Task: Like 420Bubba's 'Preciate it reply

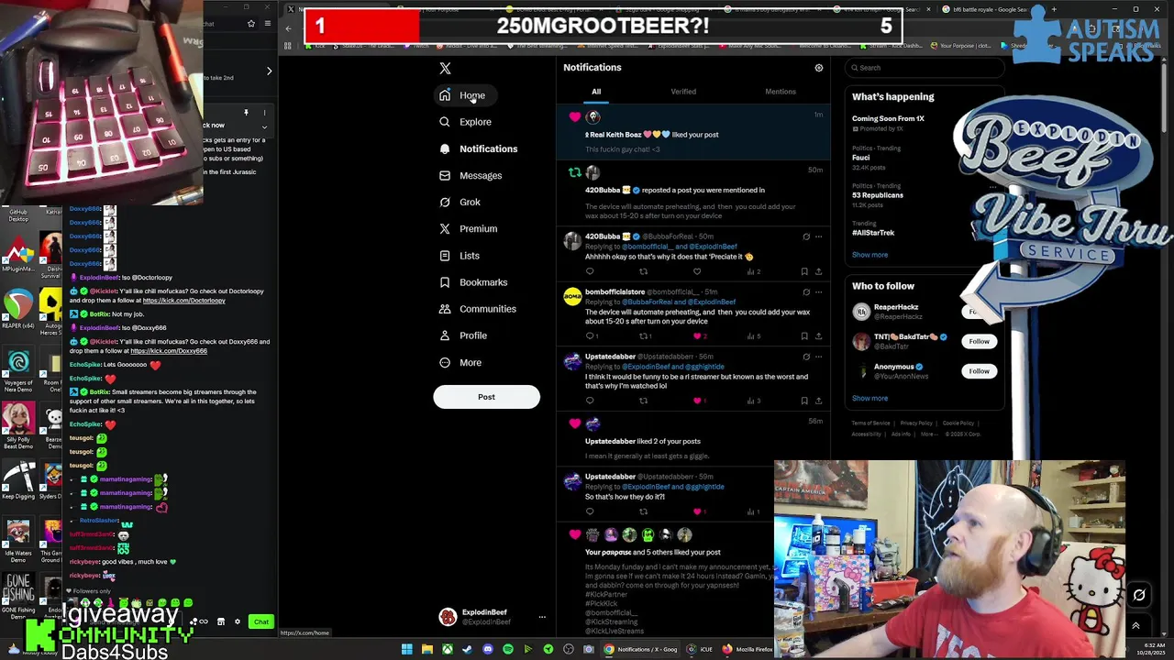Action: pos(697,271)
